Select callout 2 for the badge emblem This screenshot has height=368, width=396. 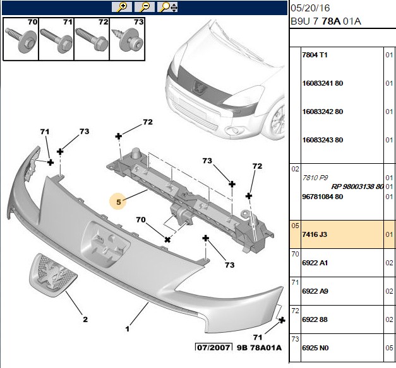click(x=85, y=319)
